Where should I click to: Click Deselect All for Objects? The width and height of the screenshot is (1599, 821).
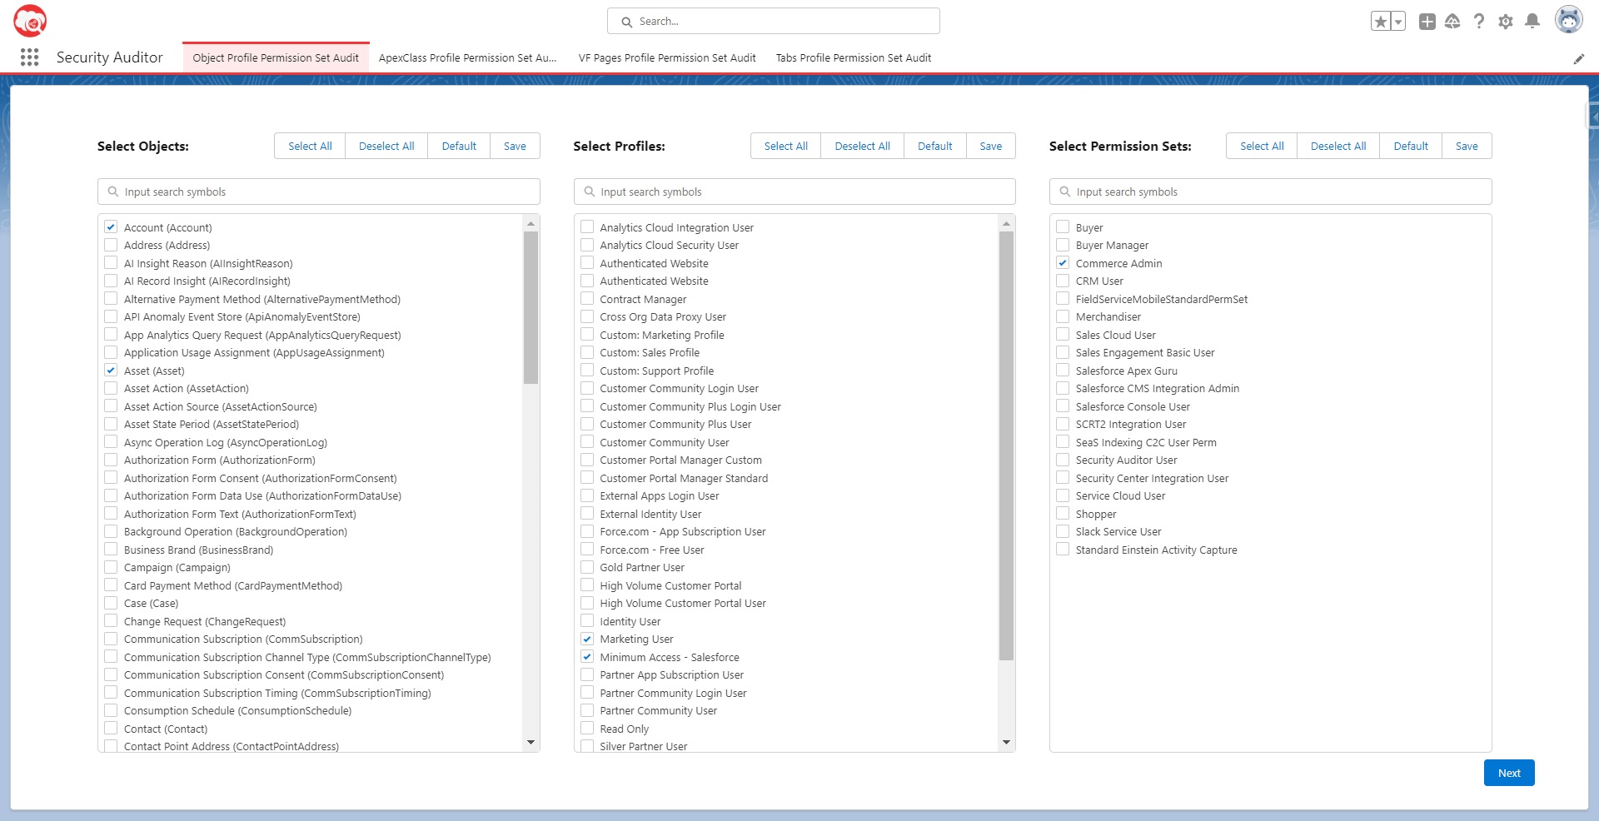click(x=386, y=146)
